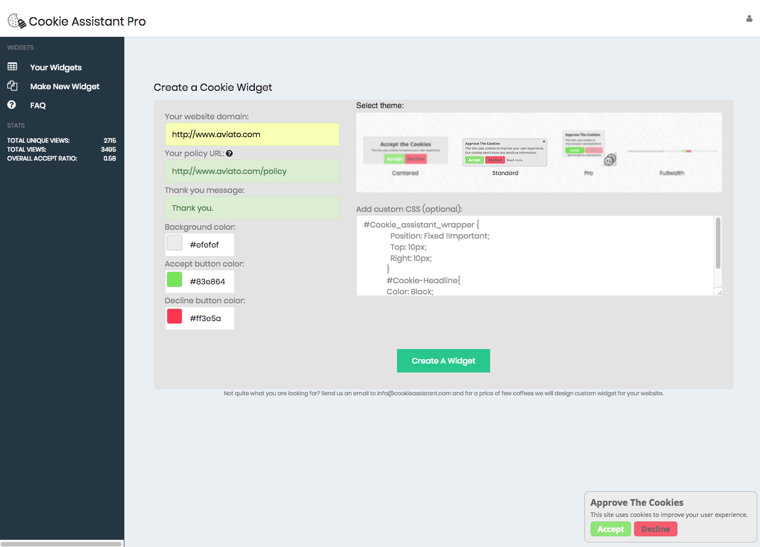Click the Overall Accept Ratio 0.58
This screenshot has width=760, height=547.
click(x=110, y=158)
